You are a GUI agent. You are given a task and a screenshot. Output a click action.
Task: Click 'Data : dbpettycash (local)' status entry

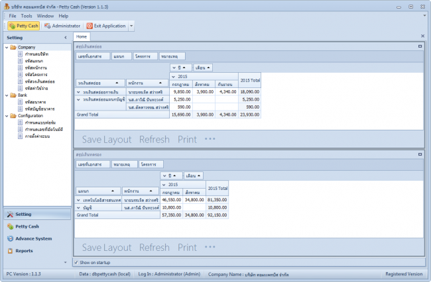tap(105, 274)
